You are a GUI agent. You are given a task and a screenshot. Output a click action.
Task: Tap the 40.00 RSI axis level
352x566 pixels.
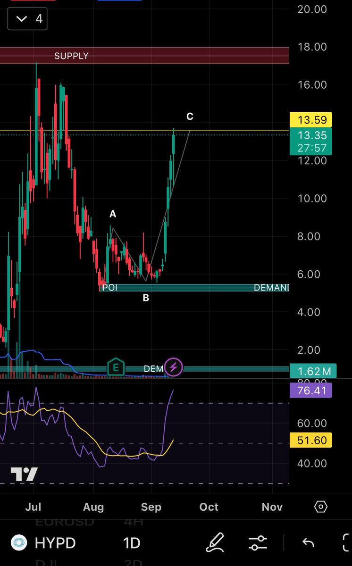click(312, 464)
